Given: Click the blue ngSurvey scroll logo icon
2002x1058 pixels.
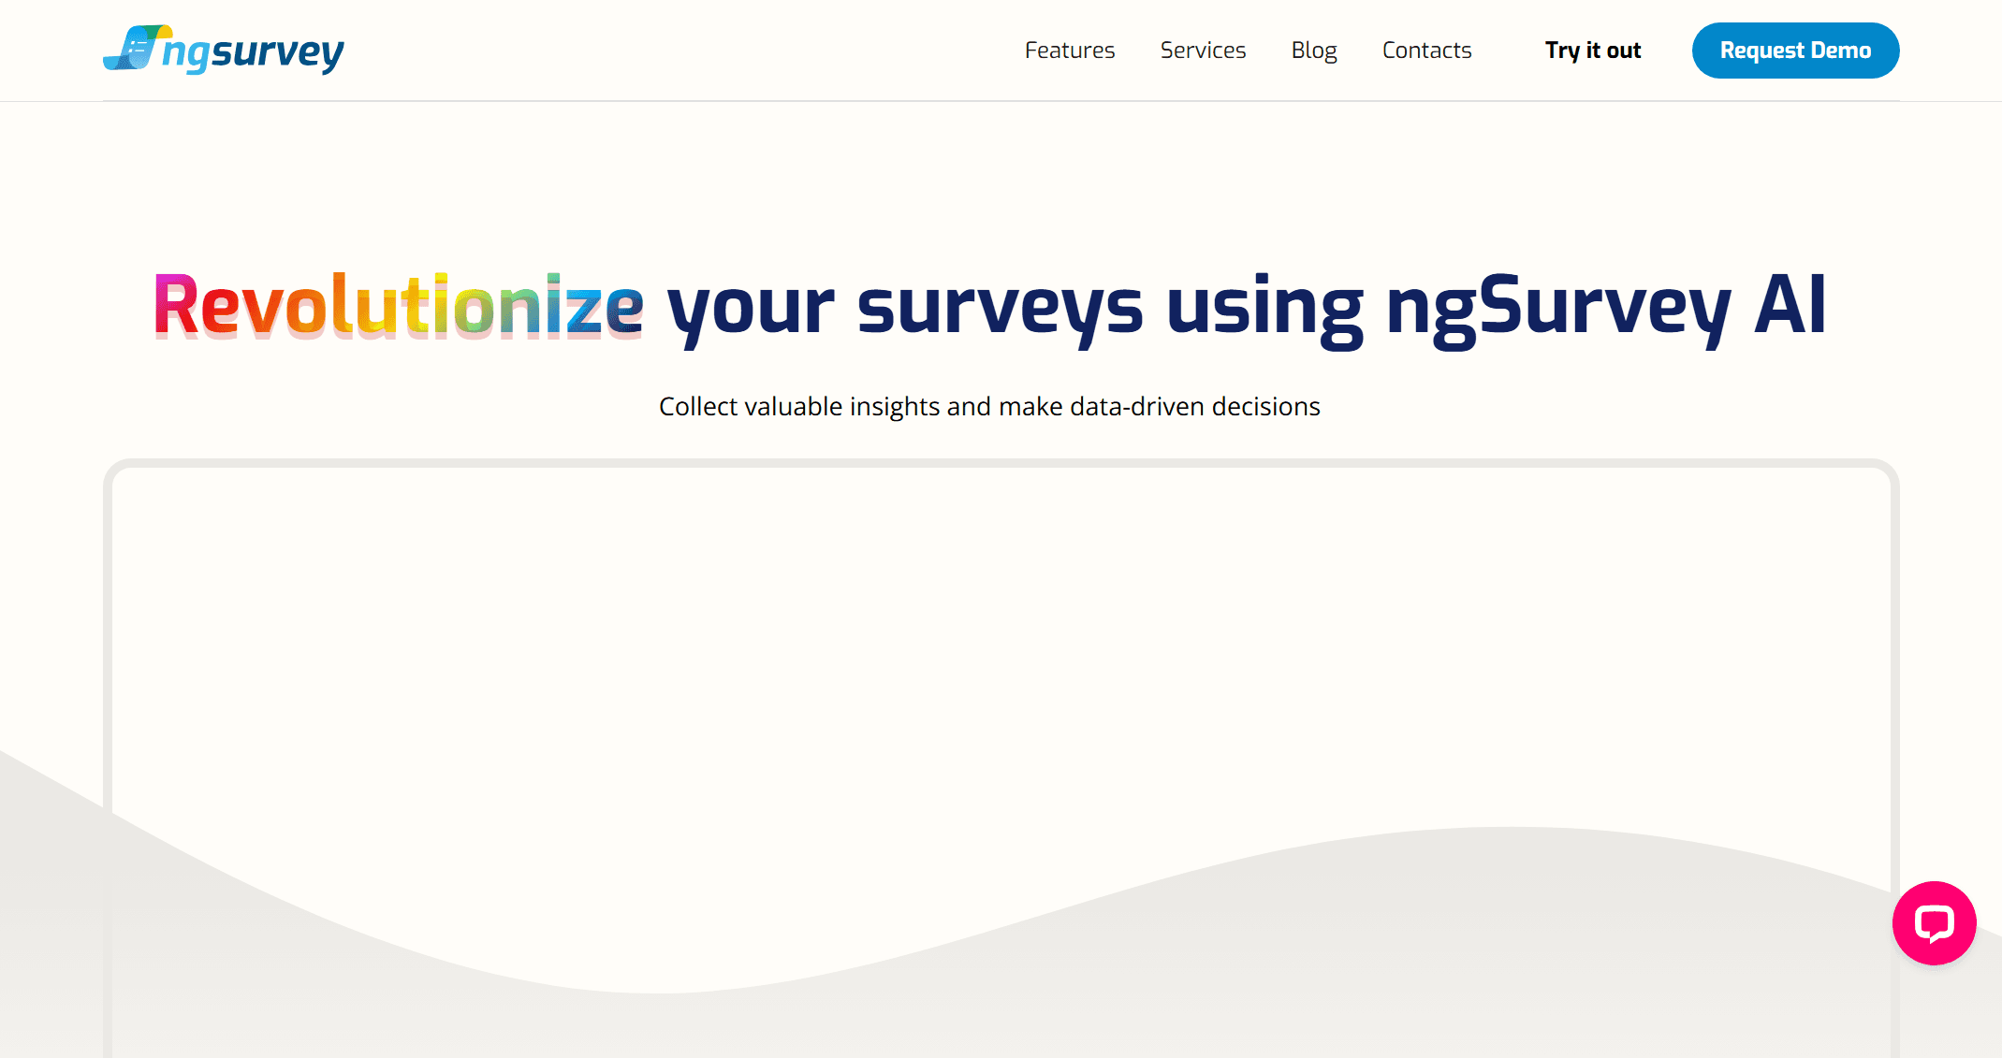Looking at the screenshot, I should 137,48.
